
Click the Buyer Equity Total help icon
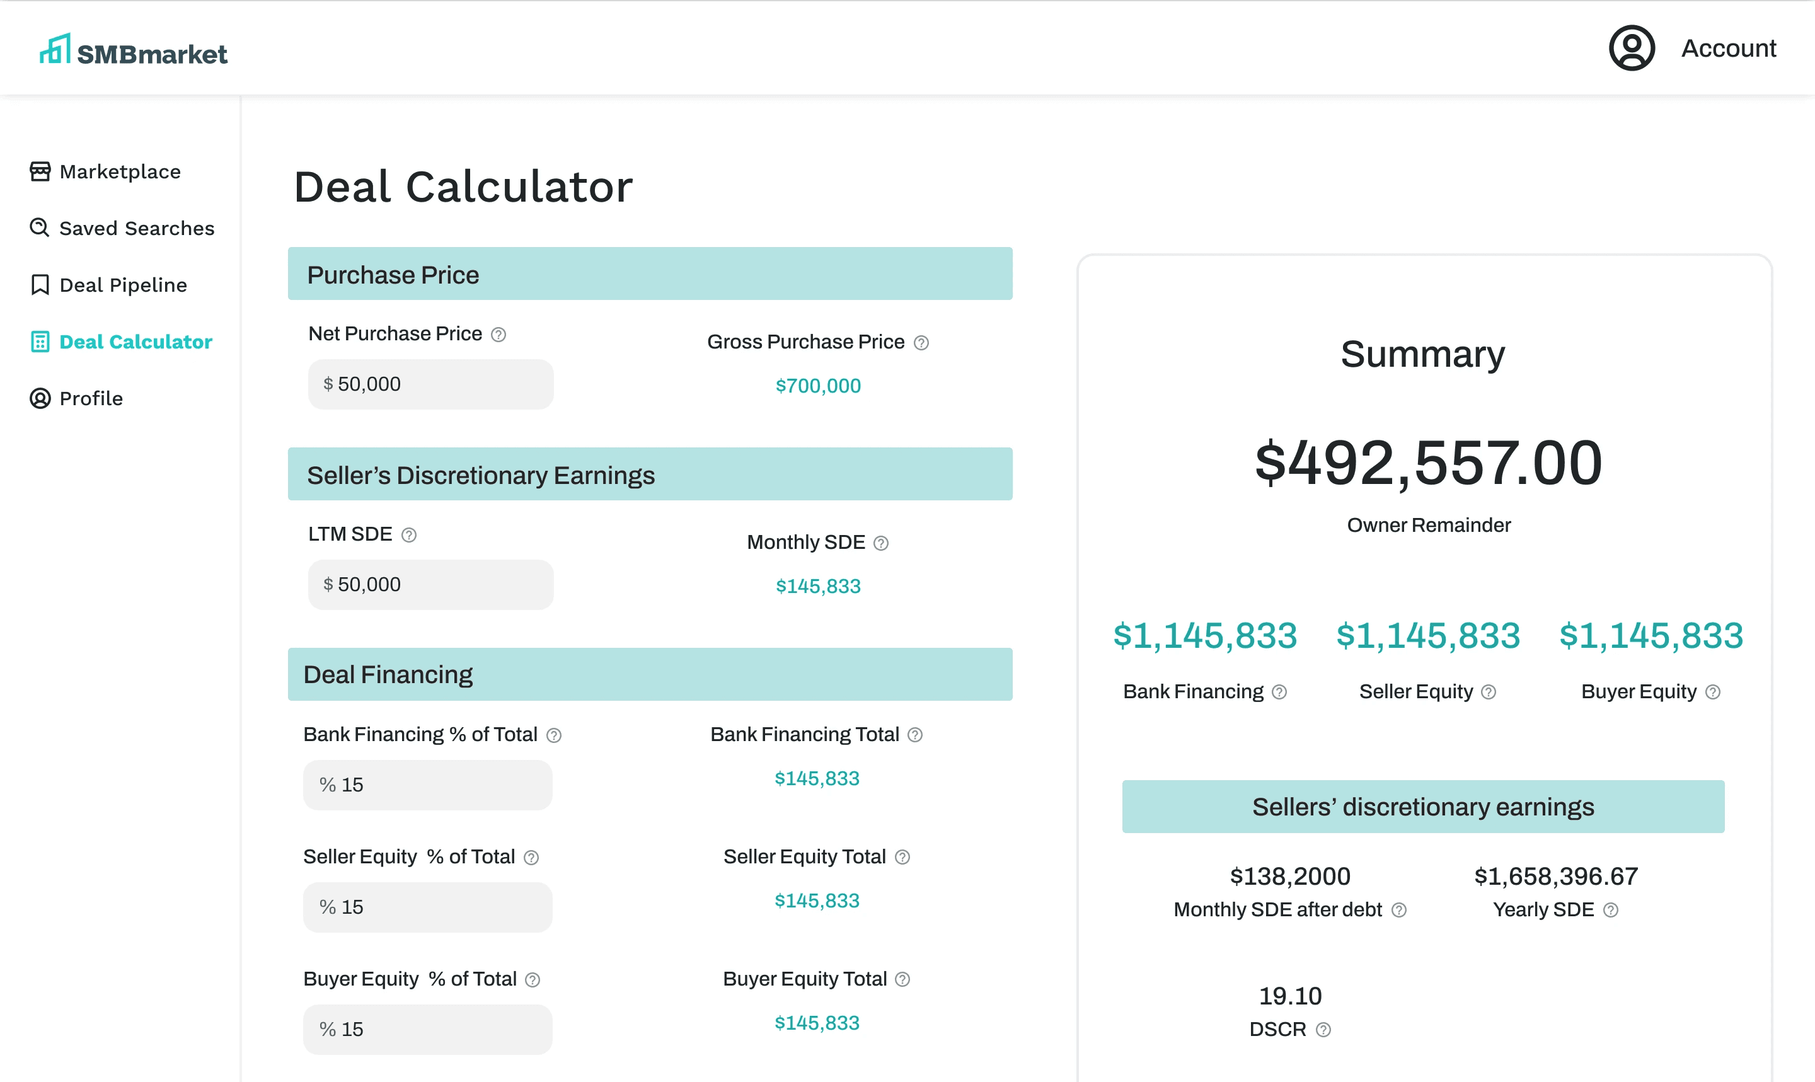pos(902,979)
